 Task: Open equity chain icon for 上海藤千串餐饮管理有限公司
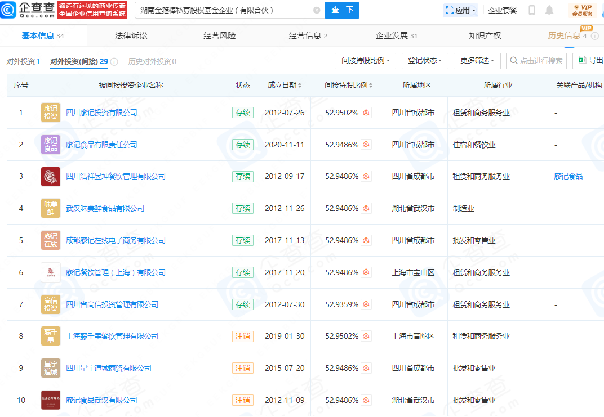(x=366, y=336)
